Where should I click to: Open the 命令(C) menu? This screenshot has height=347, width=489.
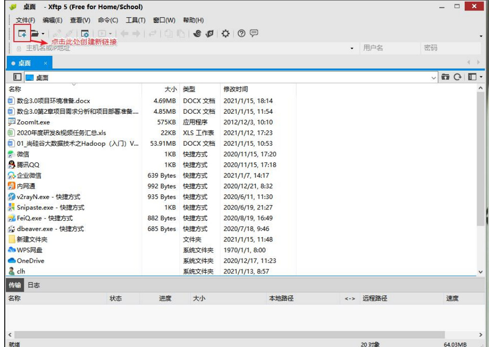tap(108, 20)
